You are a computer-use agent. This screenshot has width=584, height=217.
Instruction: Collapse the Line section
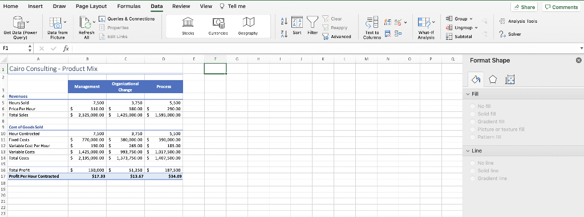[468, 151]
